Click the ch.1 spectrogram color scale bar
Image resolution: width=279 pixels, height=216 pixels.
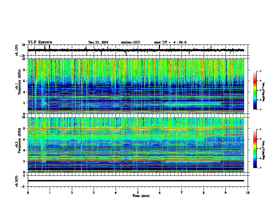255,90
